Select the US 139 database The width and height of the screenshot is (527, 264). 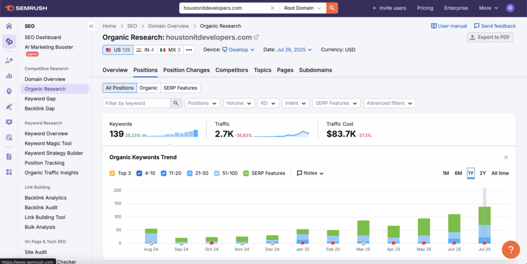118,50
